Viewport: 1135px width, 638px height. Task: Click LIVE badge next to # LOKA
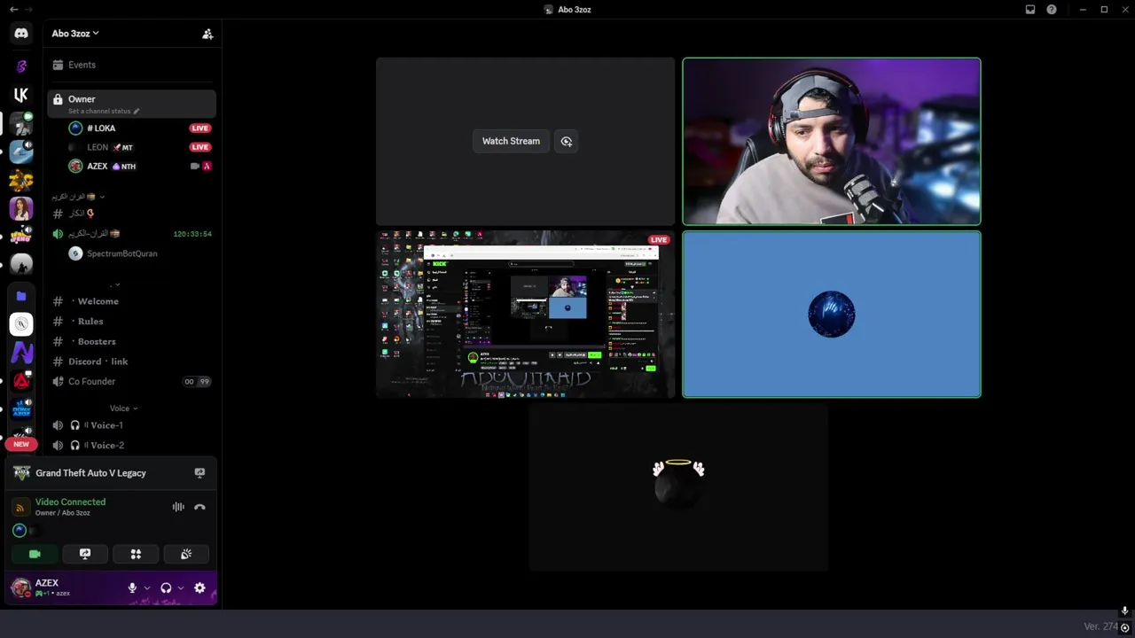point(200,128)
